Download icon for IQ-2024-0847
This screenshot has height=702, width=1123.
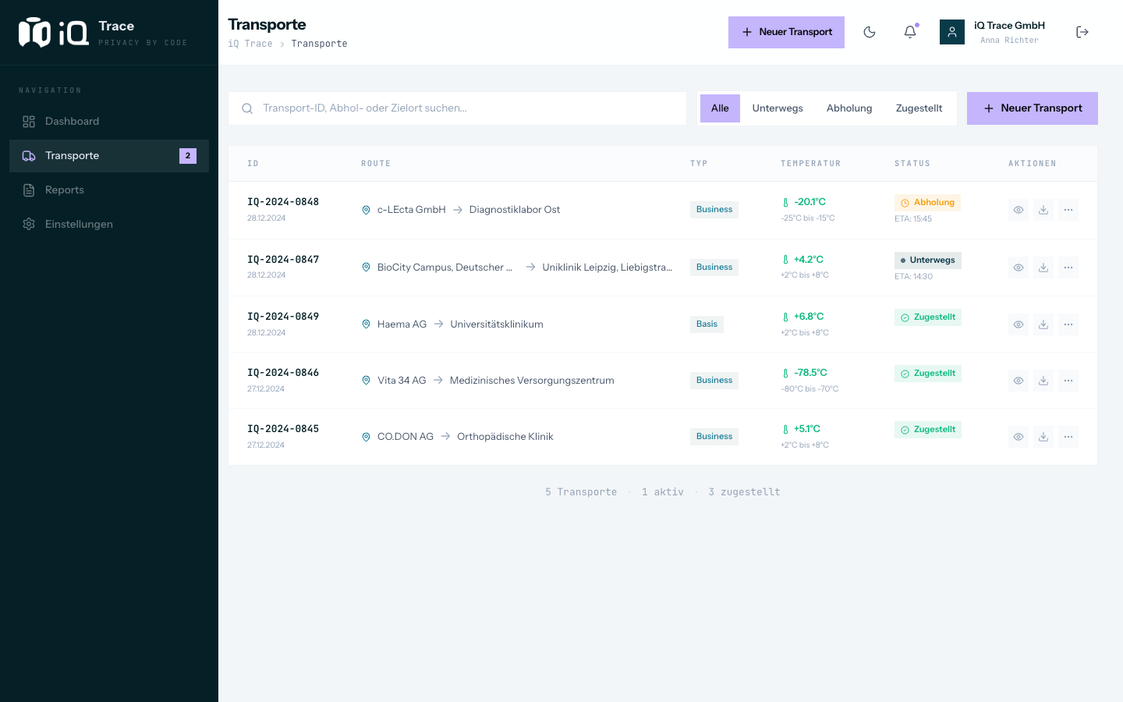[1043, 268]
